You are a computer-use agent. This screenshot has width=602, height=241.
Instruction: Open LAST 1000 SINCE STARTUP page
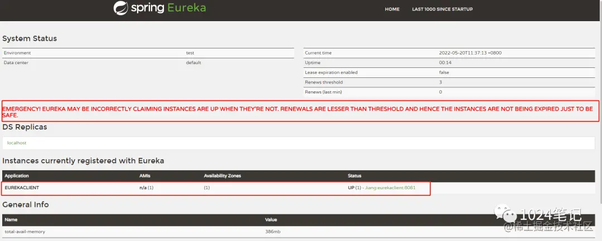click(x=442, y=9)
